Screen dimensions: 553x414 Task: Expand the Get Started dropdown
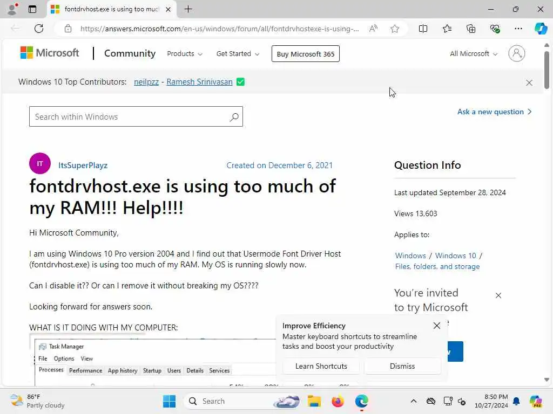pyautogui.click(x=238, y=54)
